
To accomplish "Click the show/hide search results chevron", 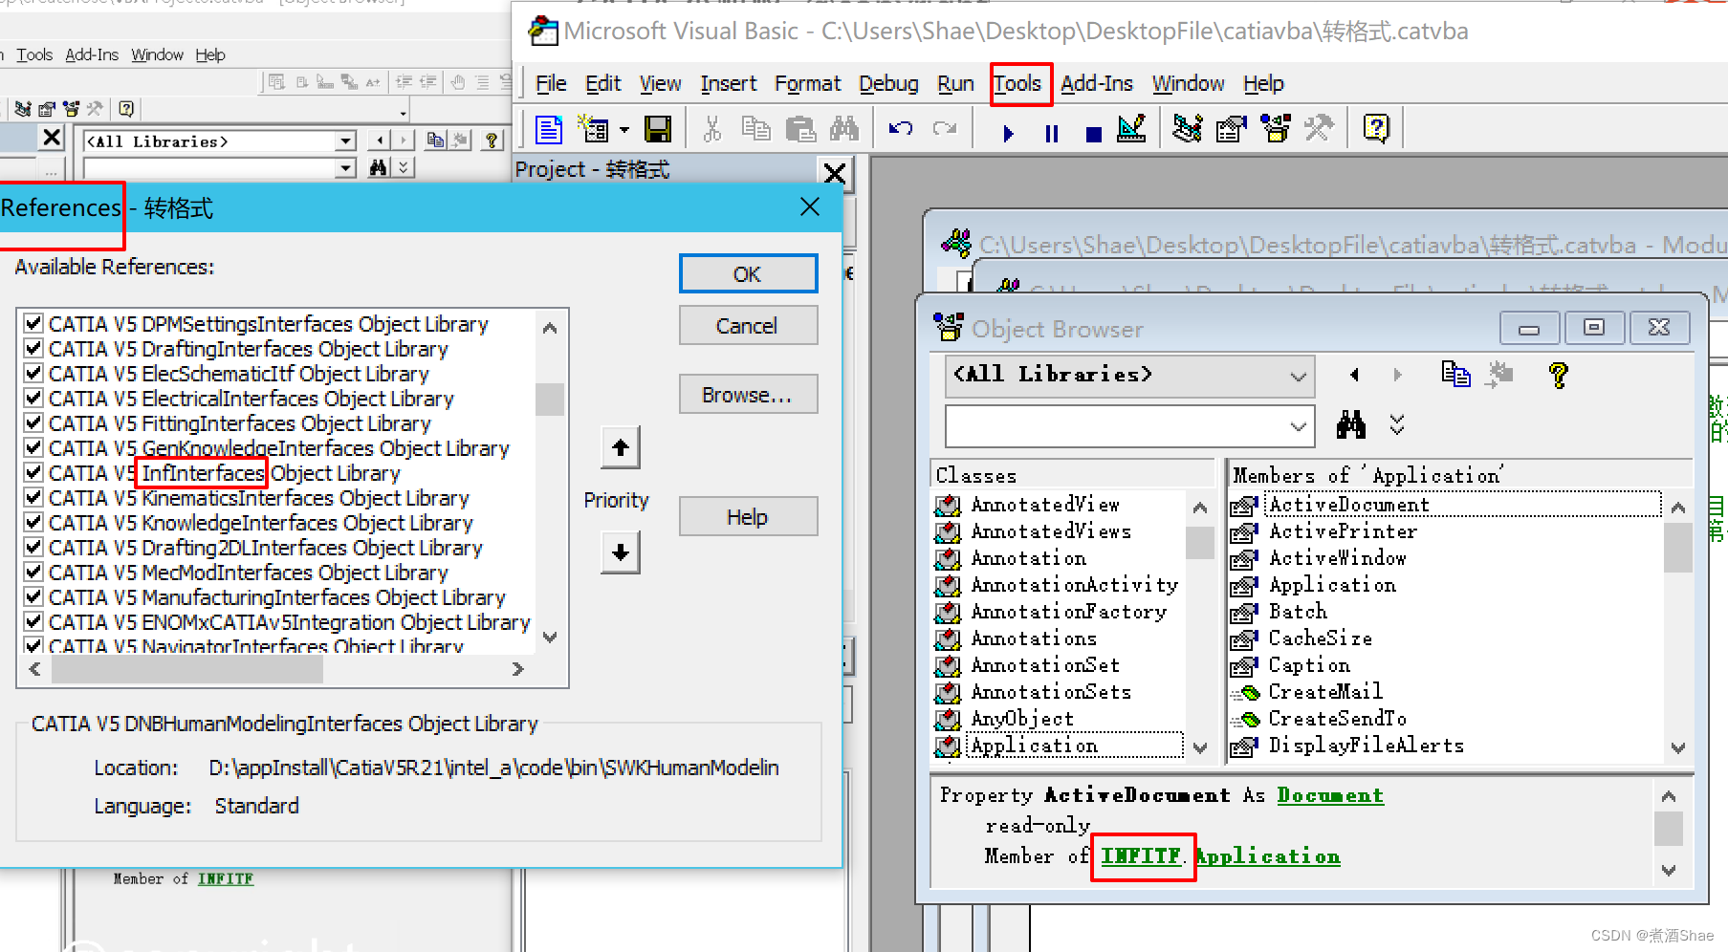I will pos(1397,424).
